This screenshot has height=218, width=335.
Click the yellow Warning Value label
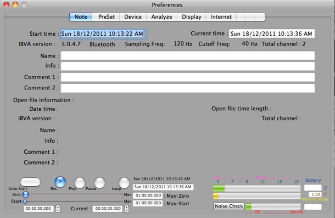click(315, 199)
